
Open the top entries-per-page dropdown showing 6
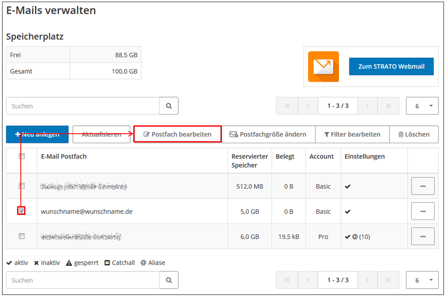422,105
